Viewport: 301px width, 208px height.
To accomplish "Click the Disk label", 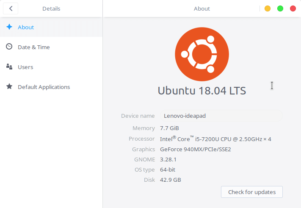I will coord(149,180).
